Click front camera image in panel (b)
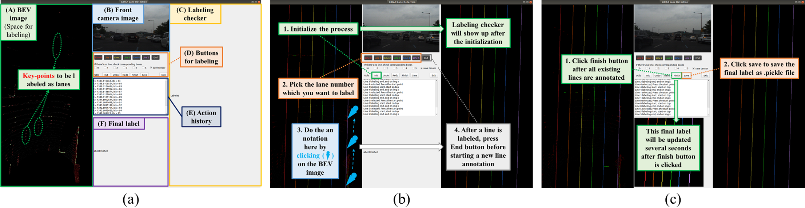 pyautogui.click(x=401, y=28)
